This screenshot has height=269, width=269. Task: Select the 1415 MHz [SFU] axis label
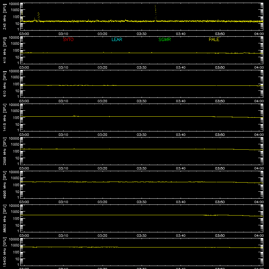(x=4, y=117)
